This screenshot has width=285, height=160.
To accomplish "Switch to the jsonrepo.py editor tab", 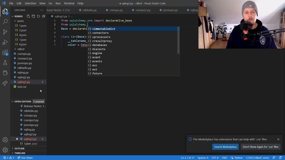I will (x=168, y=10).
